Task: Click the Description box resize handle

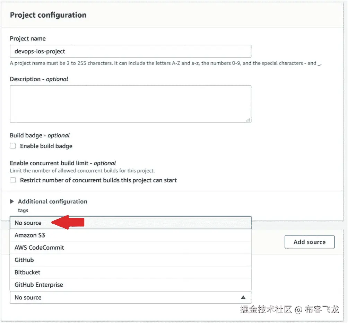Action: (248, 120)
